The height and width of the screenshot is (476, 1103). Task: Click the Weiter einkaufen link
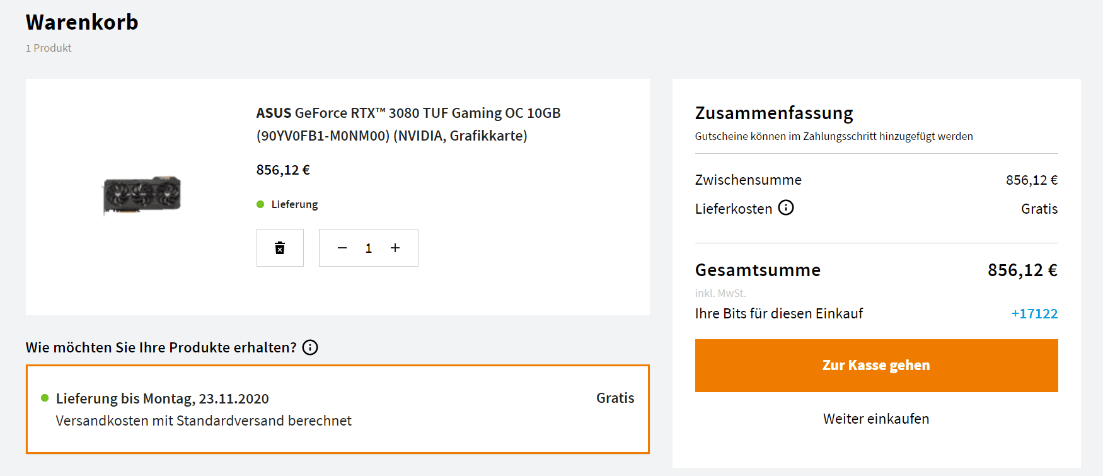(x=876, y=419)
